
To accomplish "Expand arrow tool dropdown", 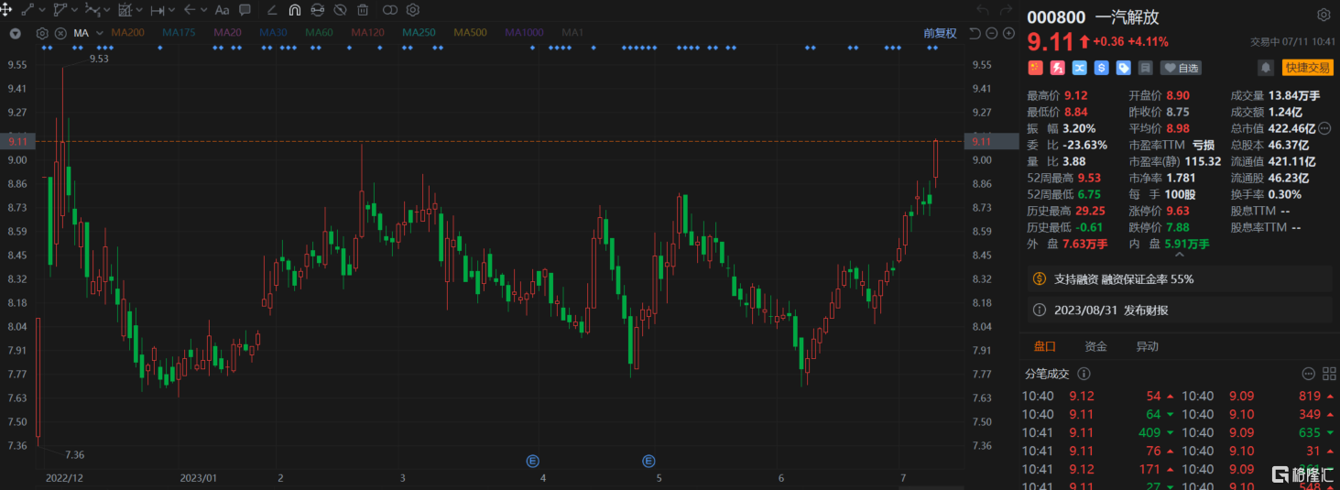I will click(x=202, y=10).
